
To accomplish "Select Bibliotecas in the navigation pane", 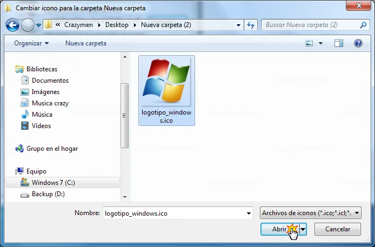I will click(36, 69).
